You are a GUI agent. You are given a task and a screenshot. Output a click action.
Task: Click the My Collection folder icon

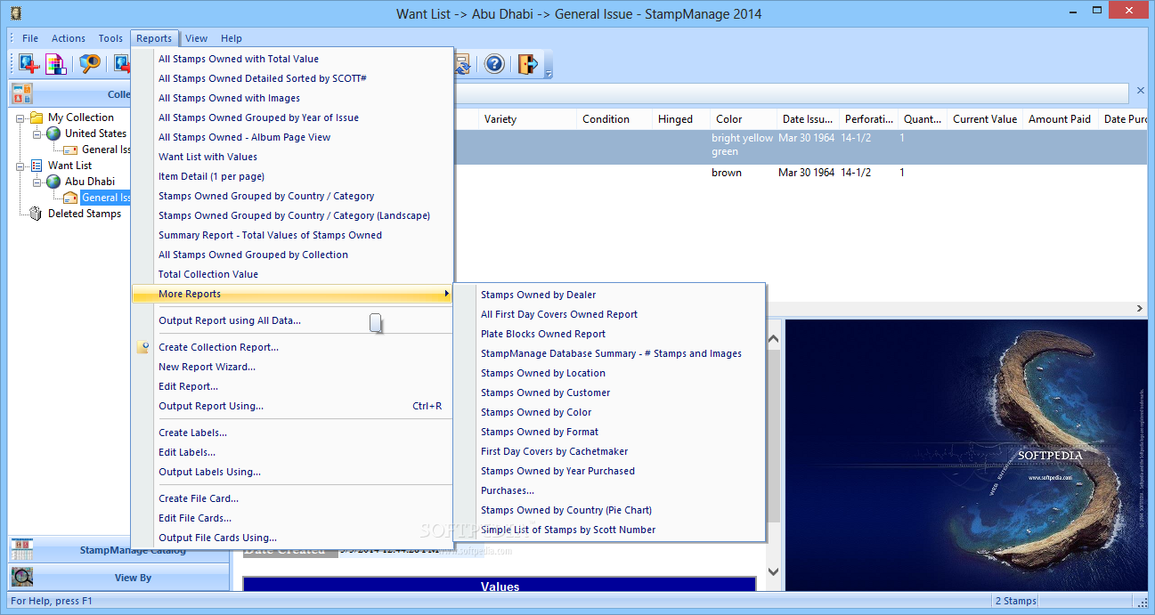pyautogui.click(x=37, y=117)
